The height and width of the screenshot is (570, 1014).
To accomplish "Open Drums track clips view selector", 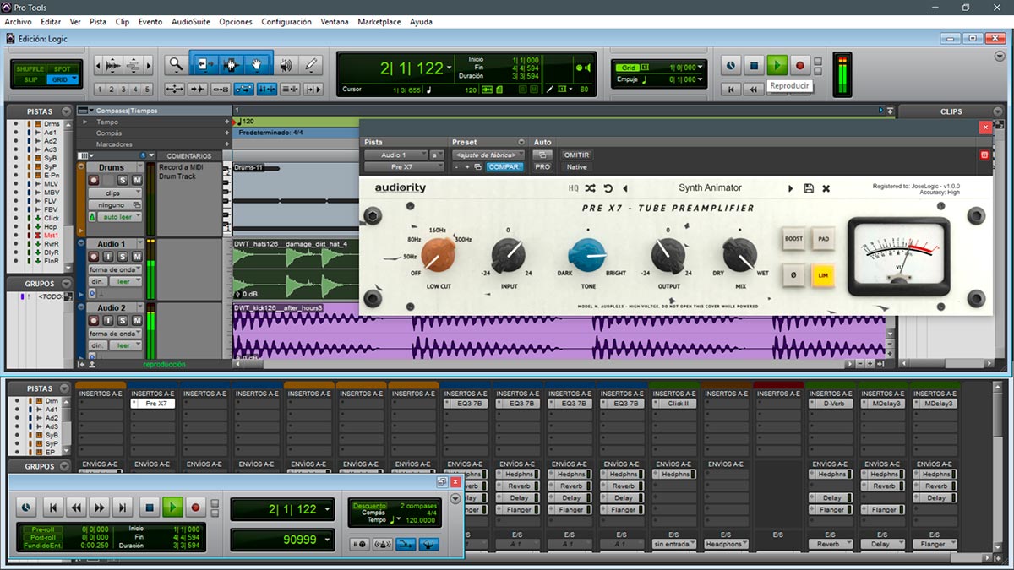I will point(113,193).
